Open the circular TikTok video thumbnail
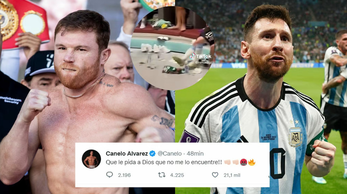The image size is (347, 194). click(172, 47)
